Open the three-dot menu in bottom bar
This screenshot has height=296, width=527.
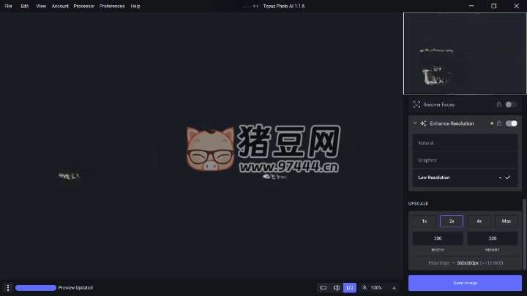(8, 288)
